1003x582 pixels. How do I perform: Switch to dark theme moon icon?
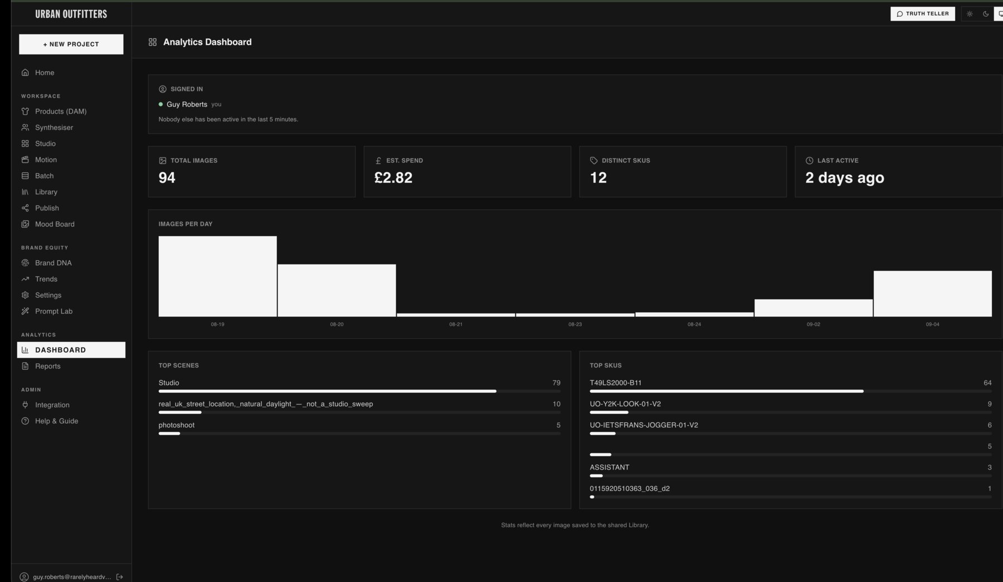[986, 14]
